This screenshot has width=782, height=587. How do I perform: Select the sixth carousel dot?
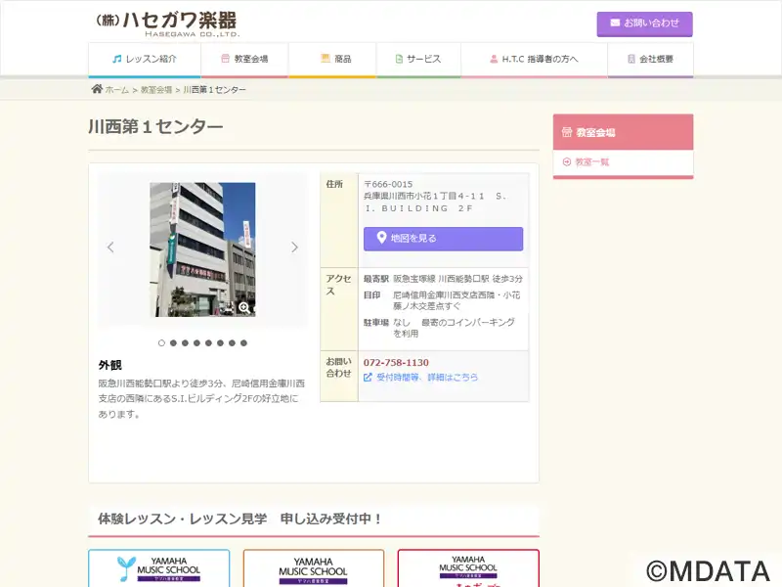point(220,343)
